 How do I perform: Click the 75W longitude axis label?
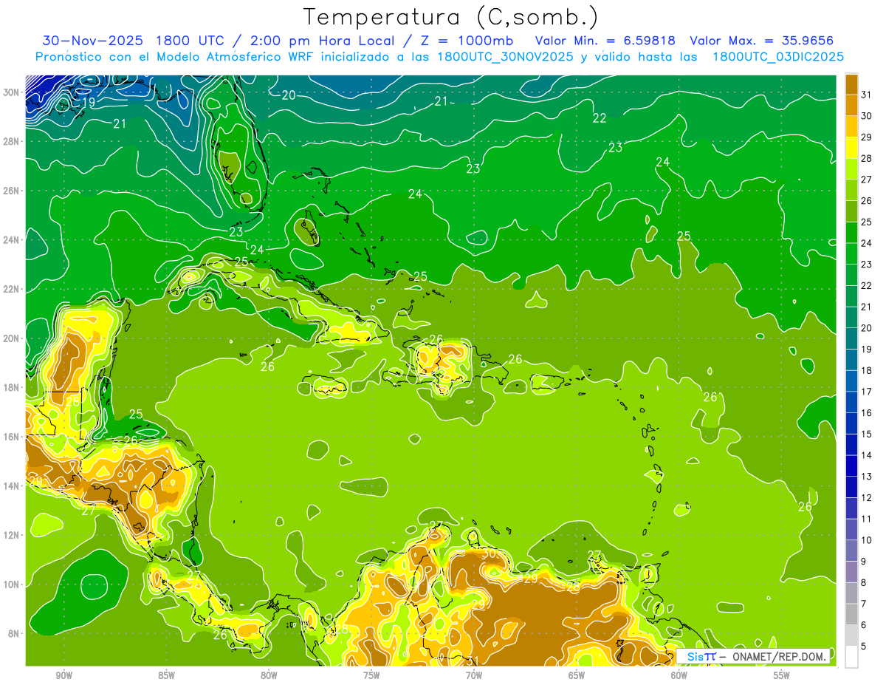coord(371,675)
